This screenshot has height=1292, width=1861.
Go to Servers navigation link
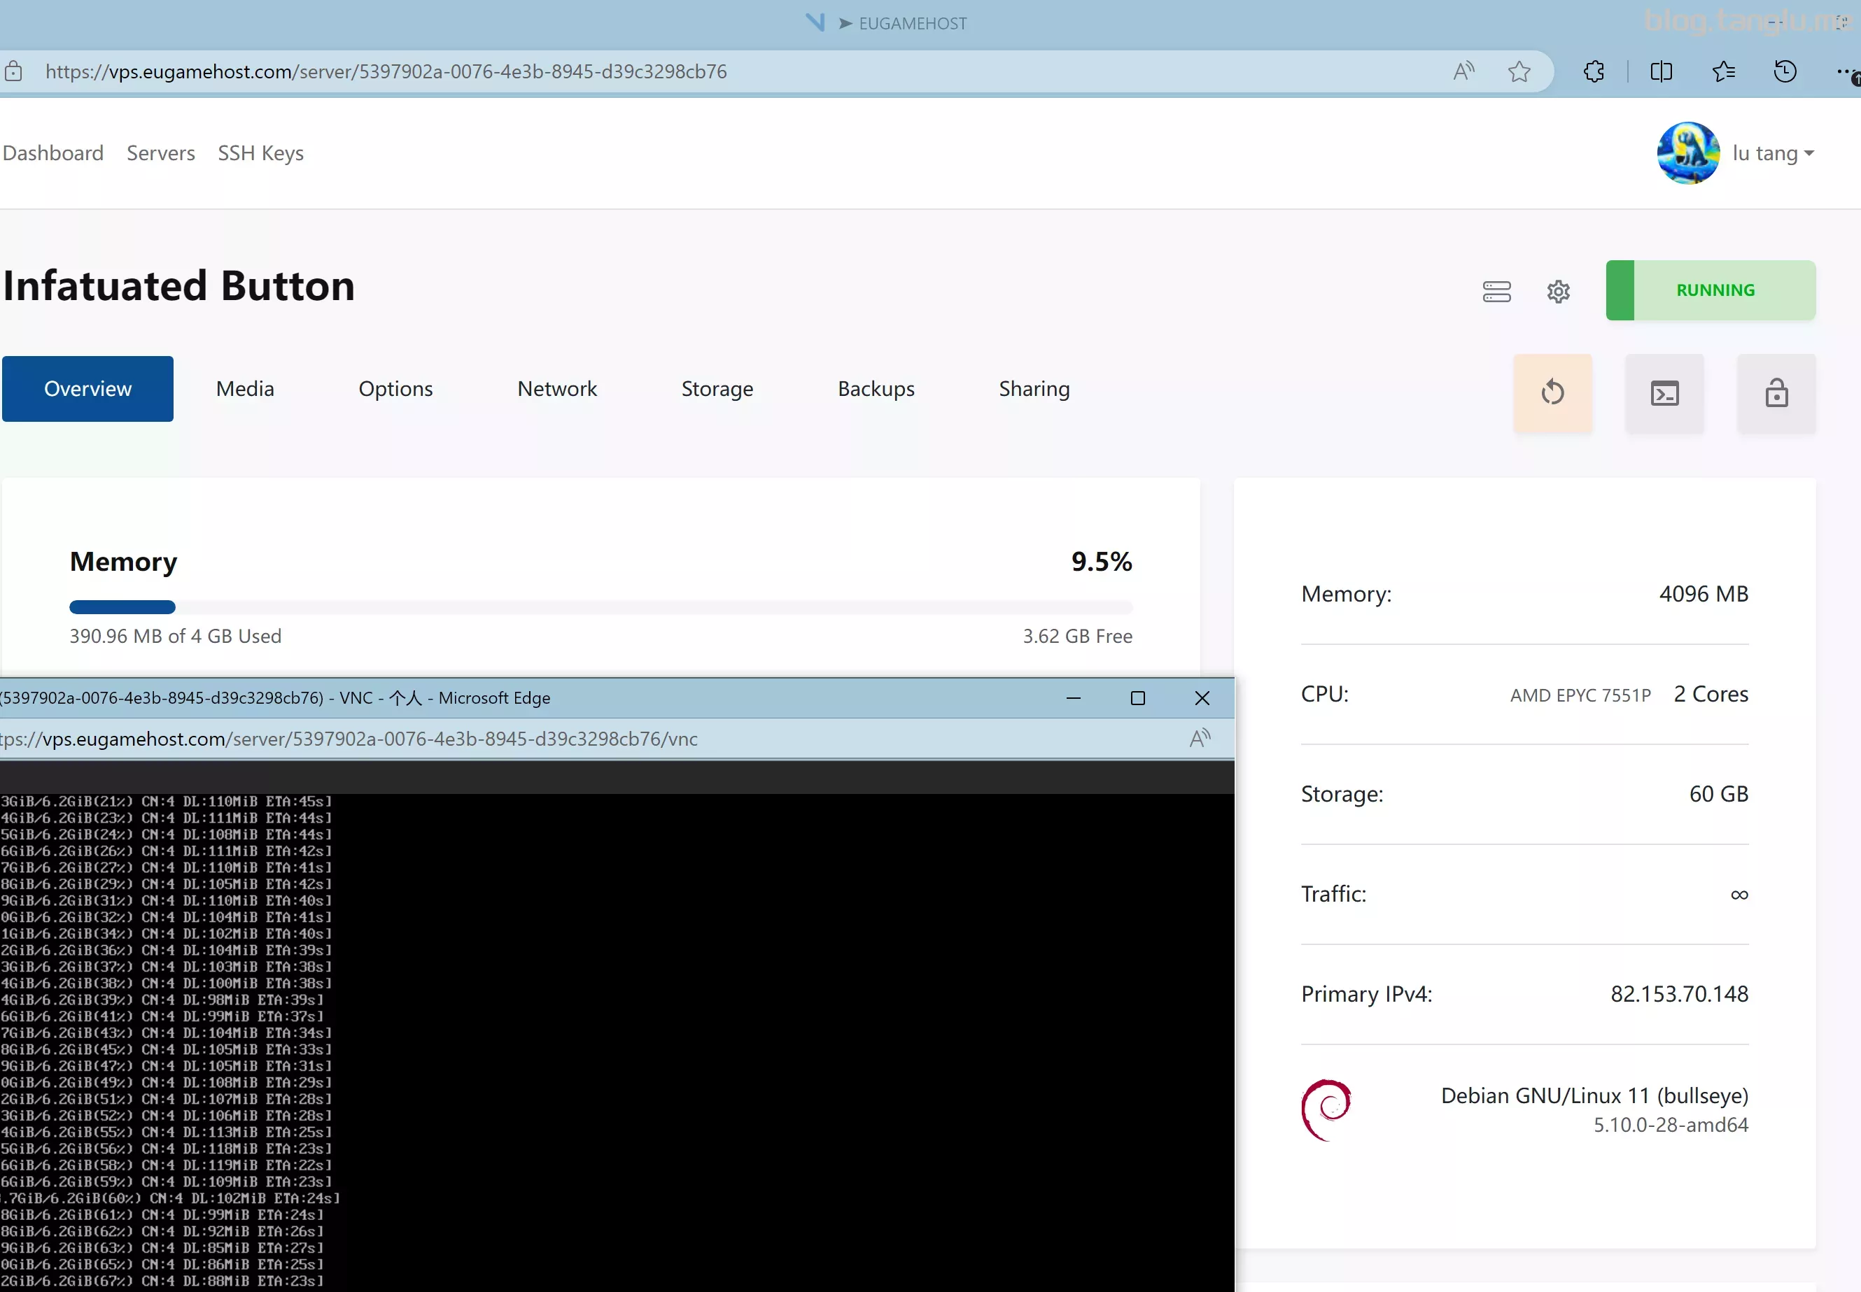160,153
